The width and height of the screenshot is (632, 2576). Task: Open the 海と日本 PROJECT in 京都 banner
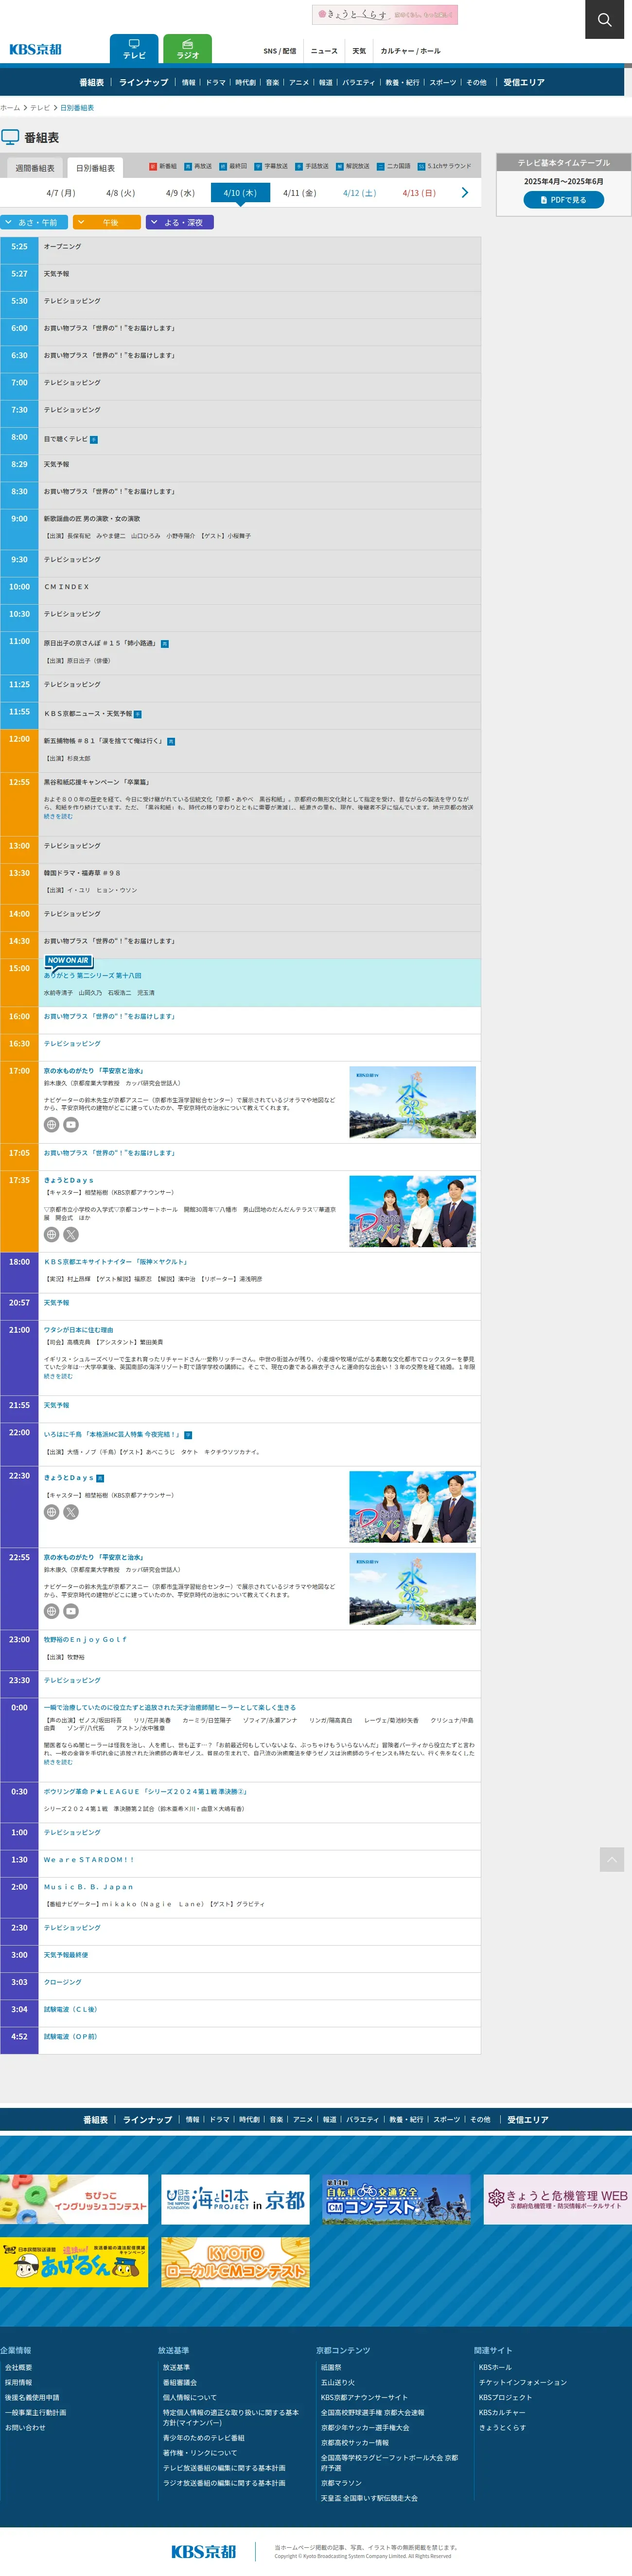(235, 2199)
